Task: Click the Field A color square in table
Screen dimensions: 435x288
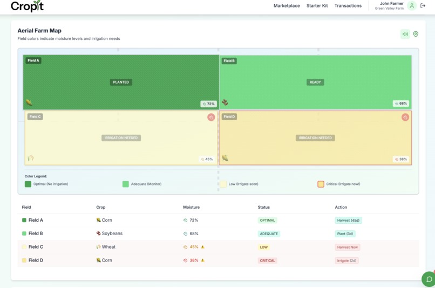Action: pyautogui.click(x=24, y=220)
